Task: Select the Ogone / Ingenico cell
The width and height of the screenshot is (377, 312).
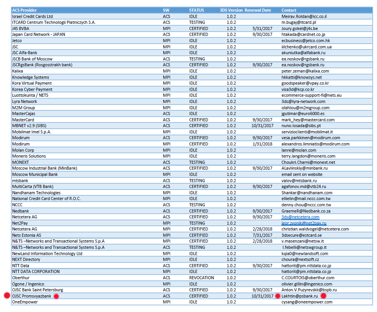Action: coord(28,284)
